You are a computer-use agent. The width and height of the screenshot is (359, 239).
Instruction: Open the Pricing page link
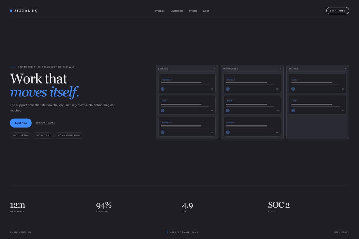(x=193, y=11)
